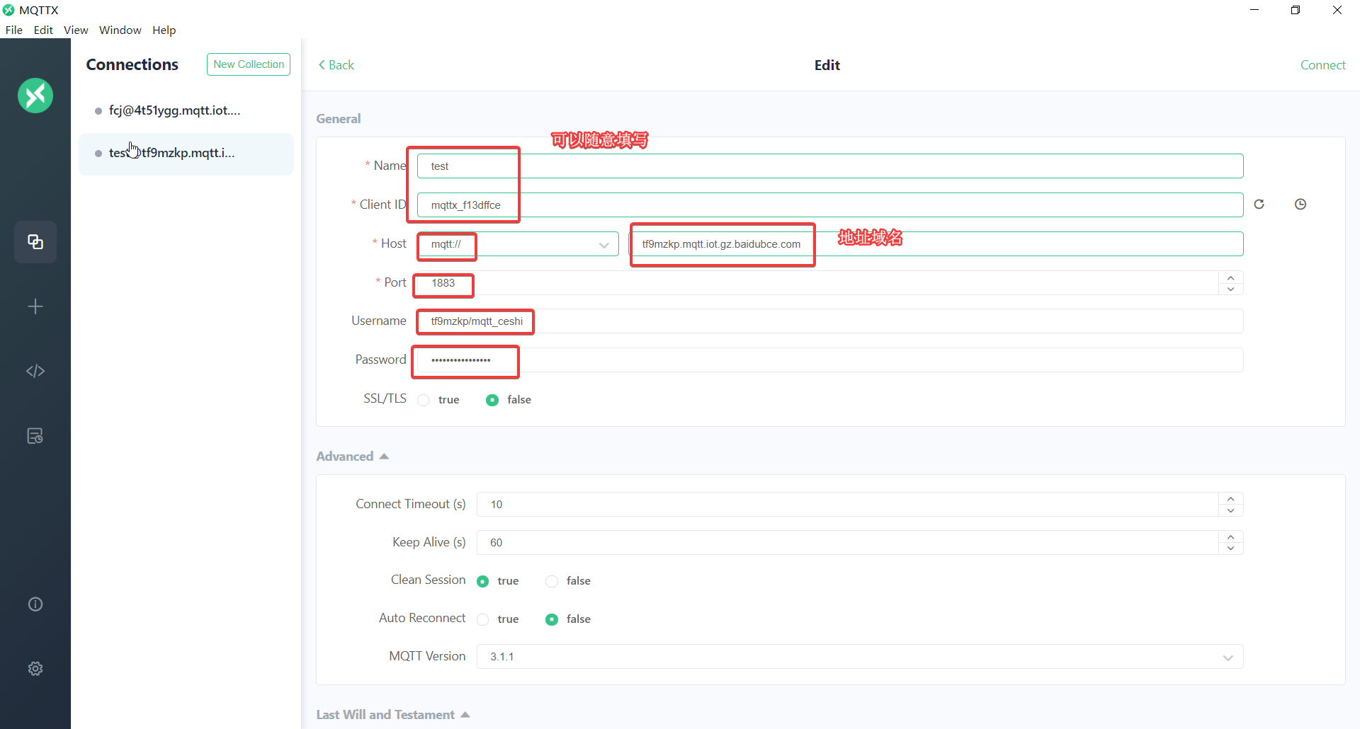Open the Script page code icon
Image resolution: width=1360 pixels, height=729 pixels.
[35, 371]
